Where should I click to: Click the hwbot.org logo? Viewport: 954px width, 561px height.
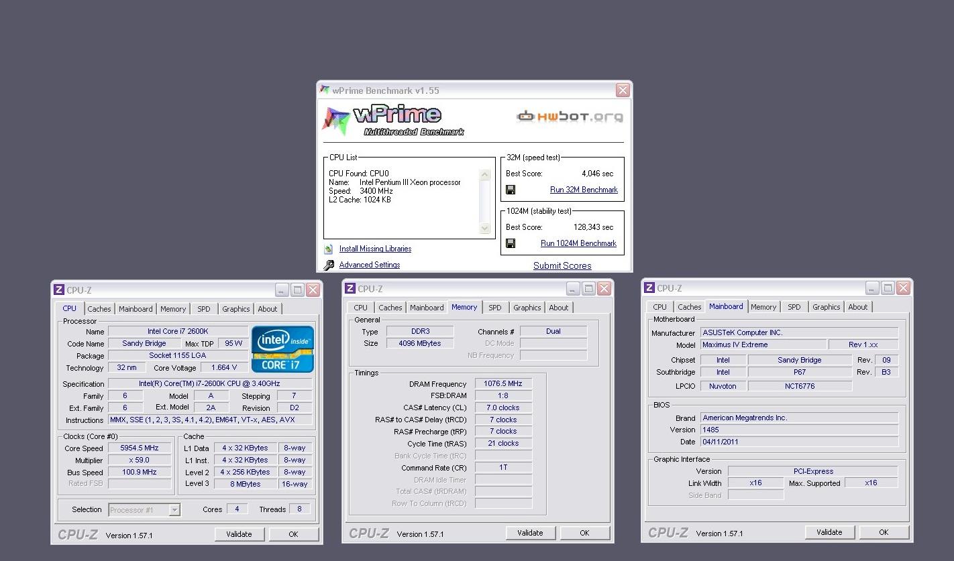pyautogui.click(x=570, y=117)
